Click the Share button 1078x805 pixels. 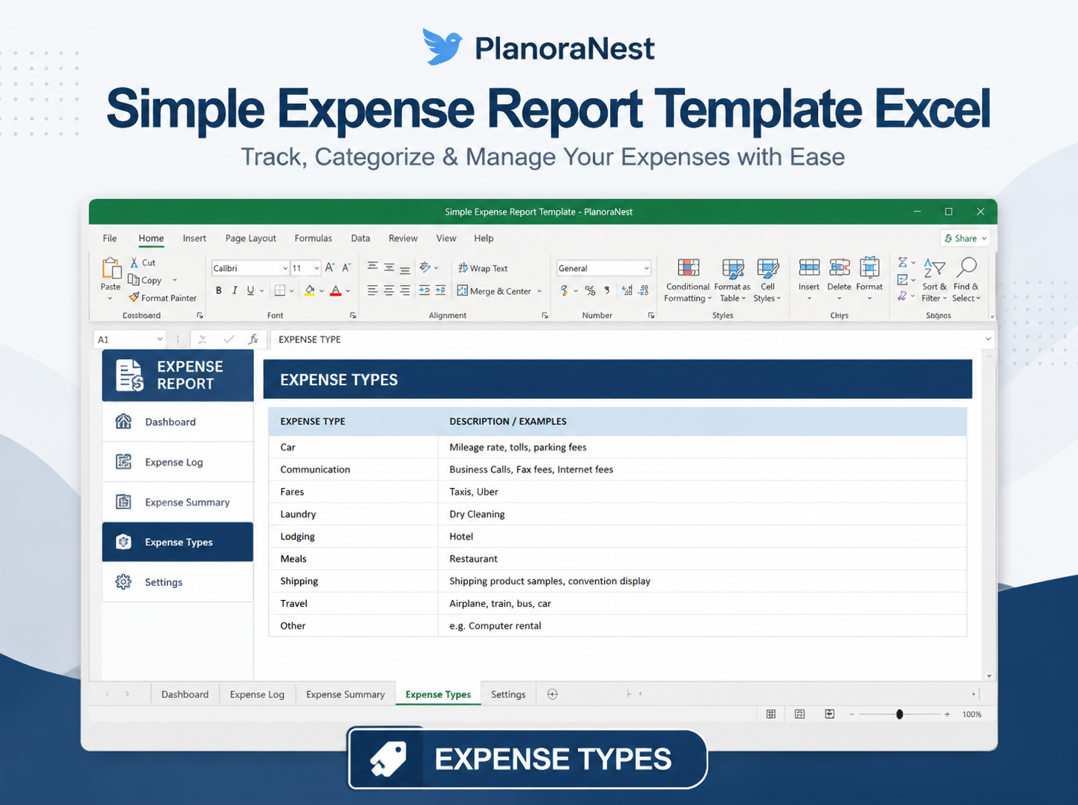click(x=965, y=238)
